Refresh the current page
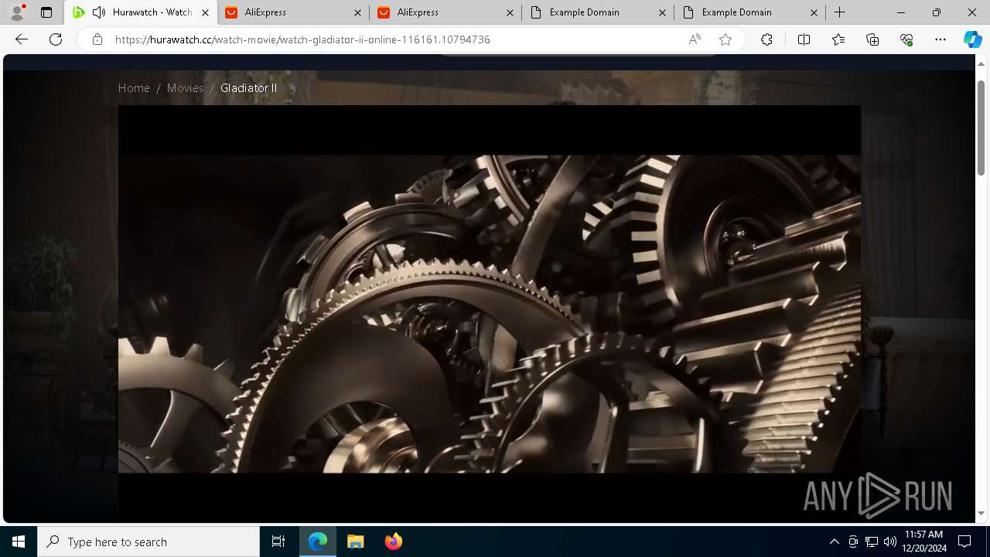 point(56,39)
